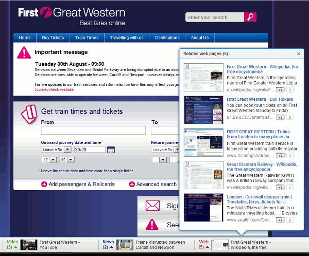The image size is (309, 256).
Task: Open outward Leave After dropdown
Action: (x=67, y=150)
